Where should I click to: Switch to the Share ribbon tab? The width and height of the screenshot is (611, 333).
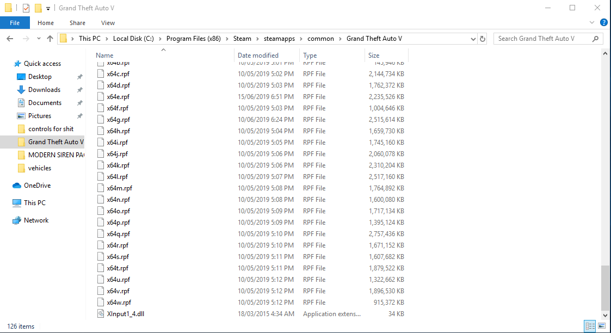coord(78,23)
